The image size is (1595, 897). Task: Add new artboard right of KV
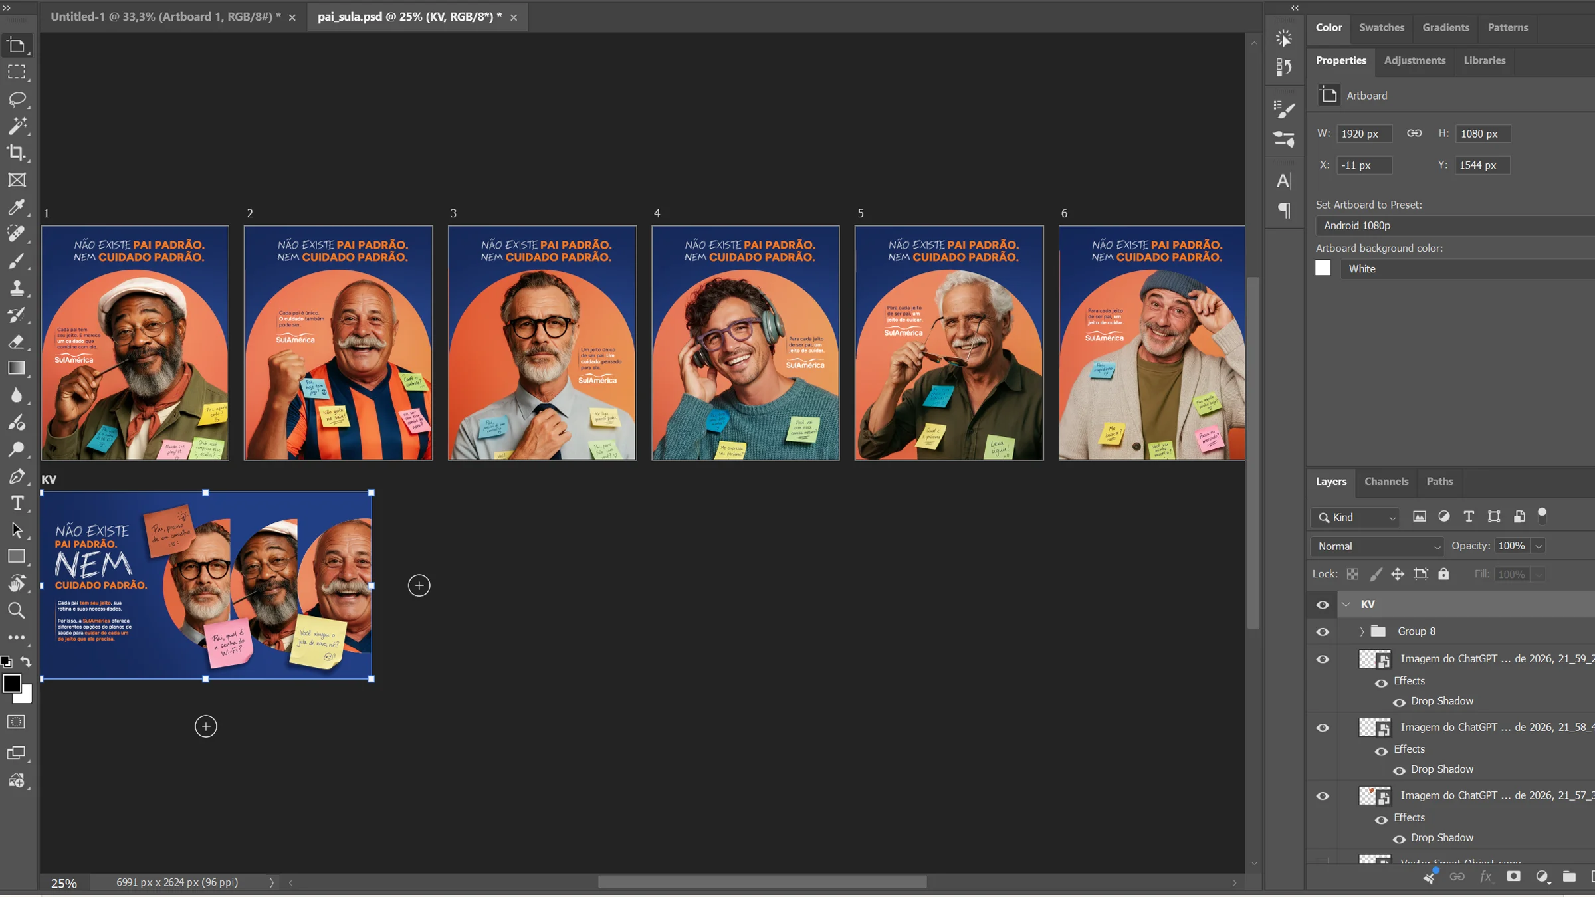[x=419, y=585]
